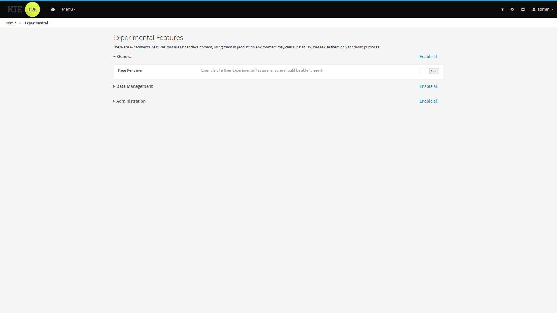Open the settings gear icon
The image size is (557, 313).
tap(512, 9)
